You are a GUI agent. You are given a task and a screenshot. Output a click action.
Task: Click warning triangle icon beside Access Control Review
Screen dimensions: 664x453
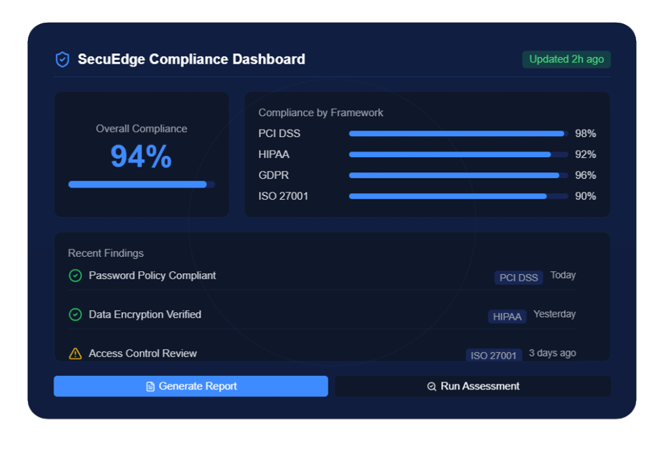(x=75, y=353)
